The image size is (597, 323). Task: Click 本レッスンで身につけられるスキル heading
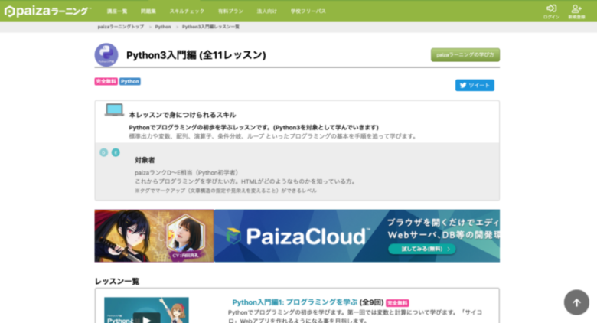click(x=182, y=115)
